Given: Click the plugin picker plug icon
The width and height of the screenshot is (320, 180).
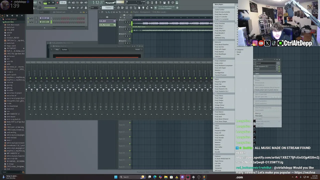Looking at the screenshot, I should coord(143,8).
